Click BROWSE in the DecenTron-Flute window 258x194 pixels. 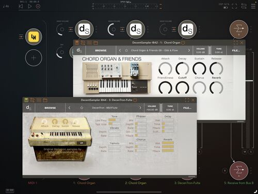50,108
